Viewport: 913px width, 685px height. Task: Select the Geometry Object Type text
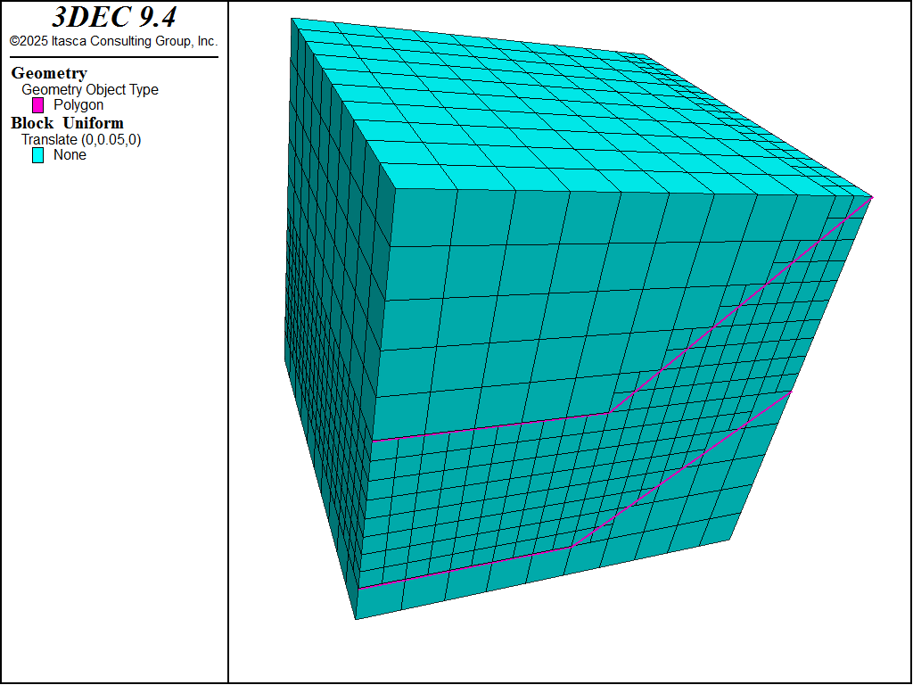[x=90, y=89]
